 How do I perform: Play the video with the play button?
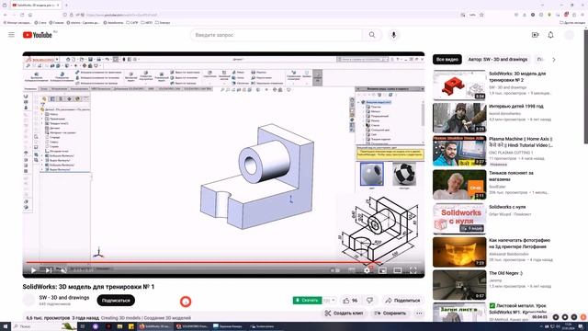pos(33,270)
